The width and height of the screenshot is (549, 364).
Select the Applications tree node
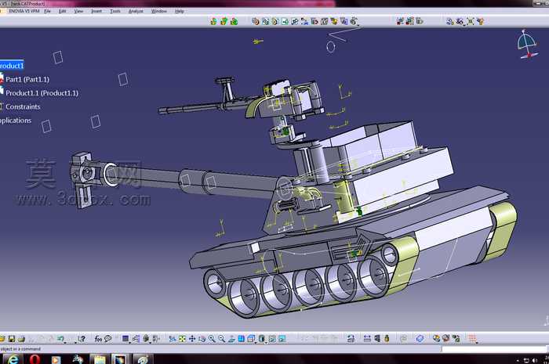[x=16, y=121]
